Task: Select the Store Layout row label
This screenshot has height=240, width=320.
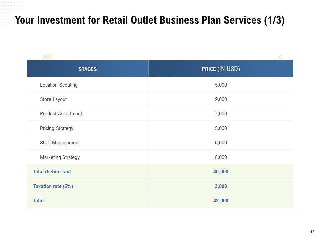Action: tap(53, 99)
